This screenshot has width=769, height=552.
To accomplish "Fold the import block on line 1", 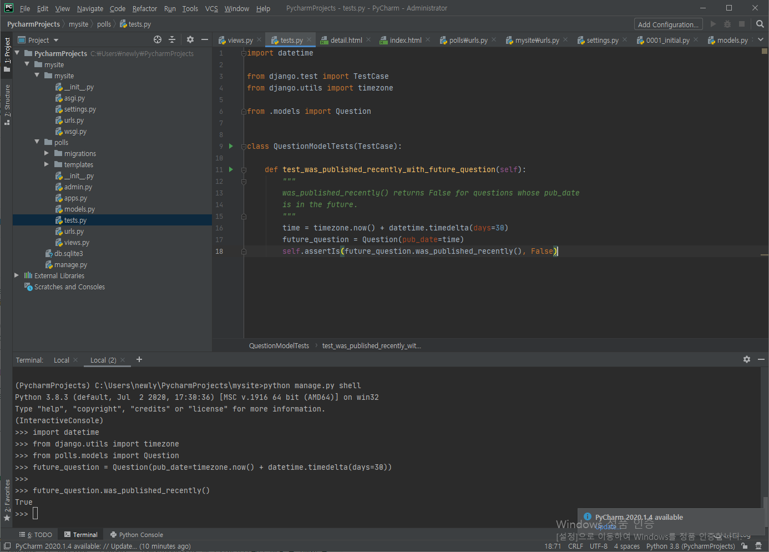I will [244, 53].
